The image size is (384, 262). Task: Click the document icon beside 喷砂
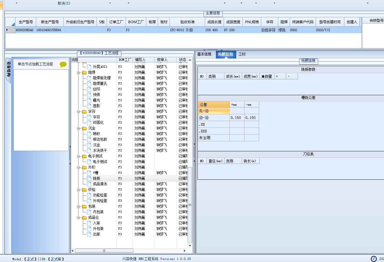click(89, 134)
